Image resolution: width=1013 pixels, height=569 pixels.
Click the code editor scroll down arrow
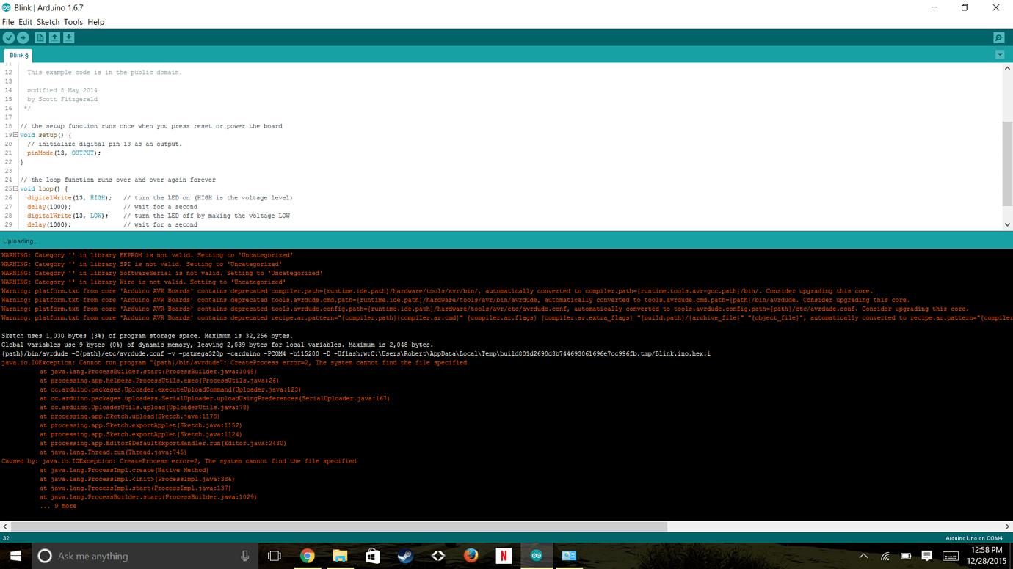pyautogui.click(x=1007, y=224)
